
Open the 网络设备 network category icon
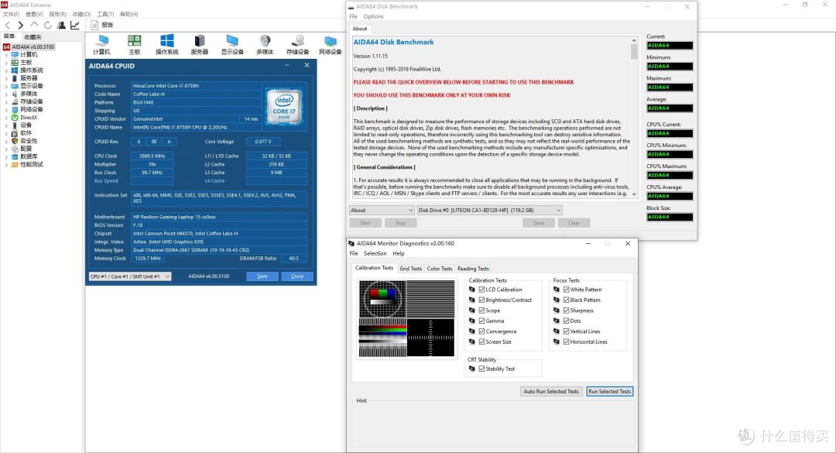click(330, 45)
